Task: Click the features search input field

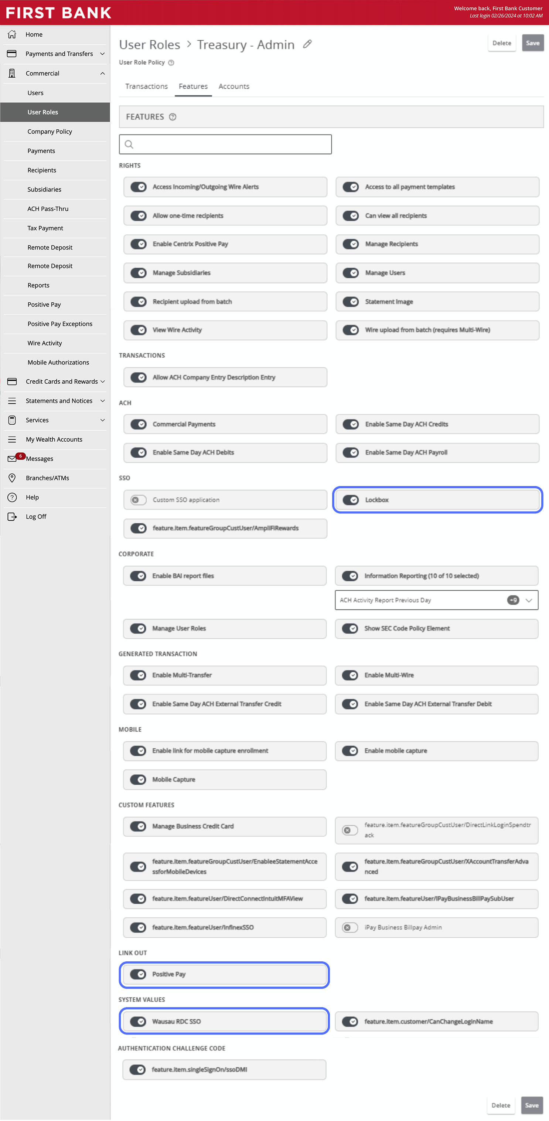Action: (x=225, y=144)
